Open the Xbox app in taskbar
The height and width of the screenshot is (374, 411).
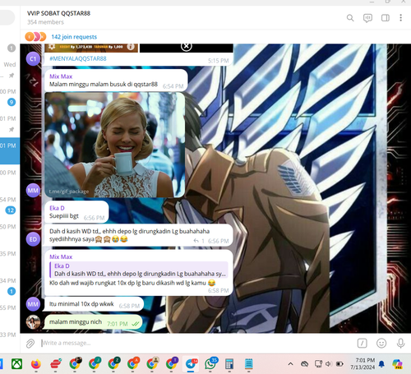click(16, 364)
